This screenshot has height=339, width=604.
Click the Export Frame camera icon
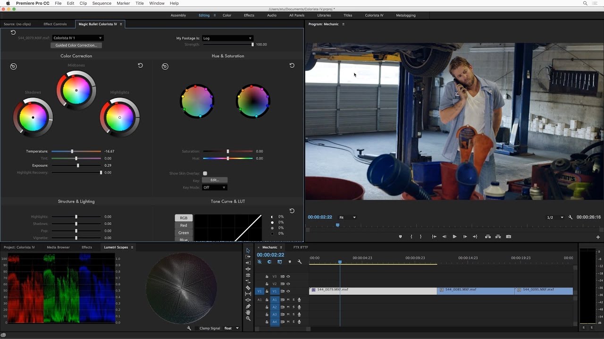click(x=508, y=237)
